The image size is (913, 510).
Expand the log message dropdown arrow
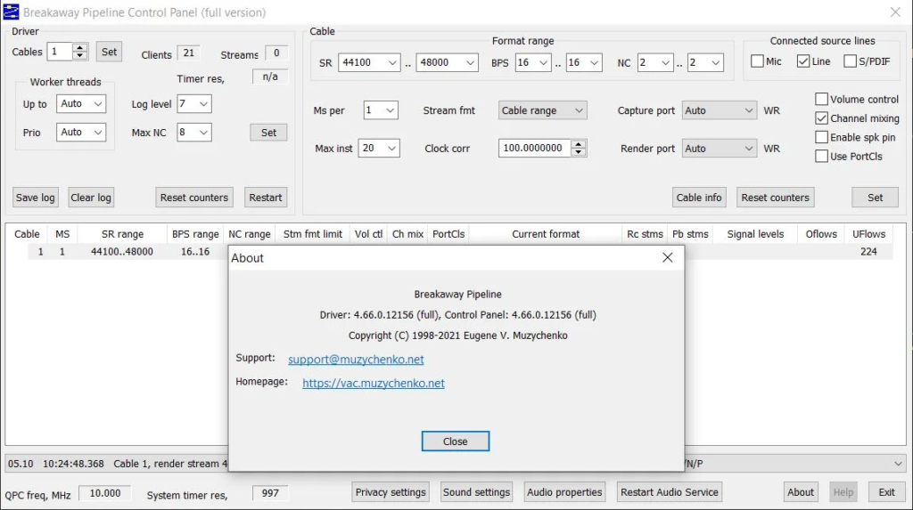[898, 464]
